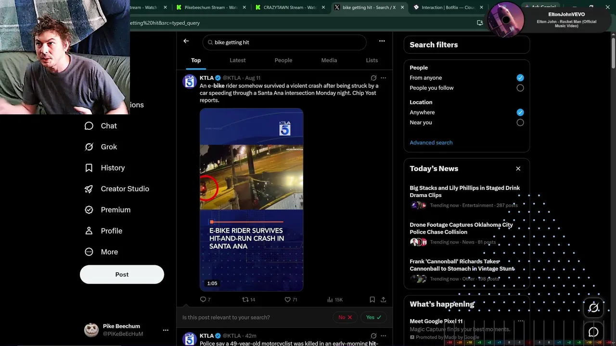This screenshot has height=346, width=616.
Task: Close the BotRix Interaction browser tab
Action: pos(481,8)
